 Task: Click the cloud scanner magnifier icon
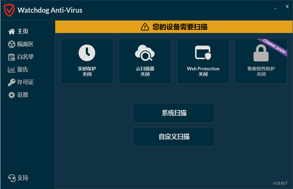[x=145, y=53]
